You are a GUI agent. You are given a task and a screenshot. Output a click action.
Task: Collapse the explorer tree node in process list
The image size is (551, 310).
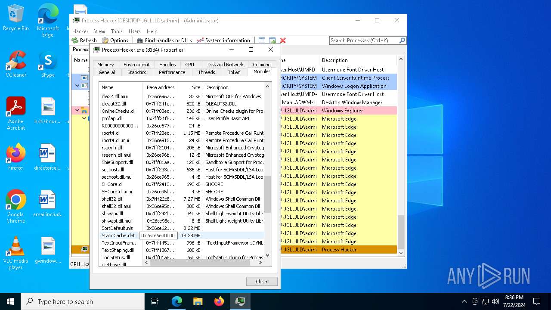[x=77, y=110]
